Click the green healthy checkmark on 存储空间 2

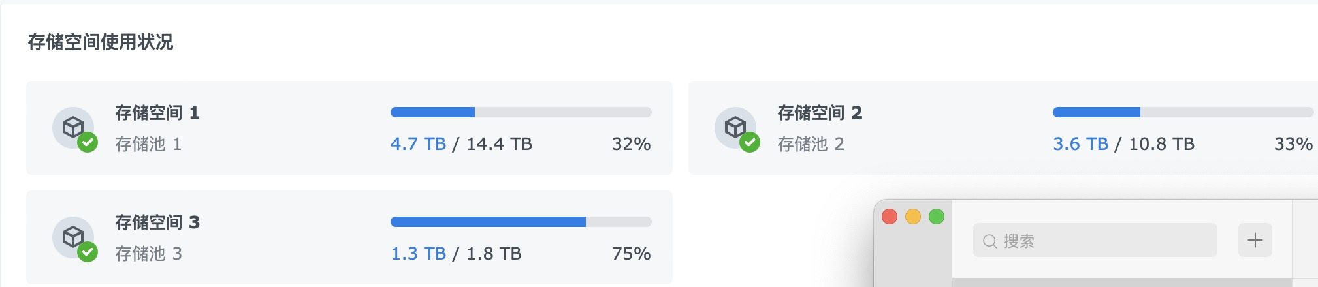tap(750, 142)
